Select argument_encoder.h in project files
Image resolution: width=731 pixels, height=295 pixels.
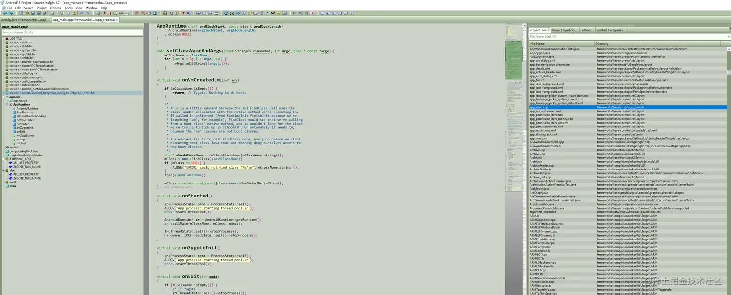pos(543,212)
